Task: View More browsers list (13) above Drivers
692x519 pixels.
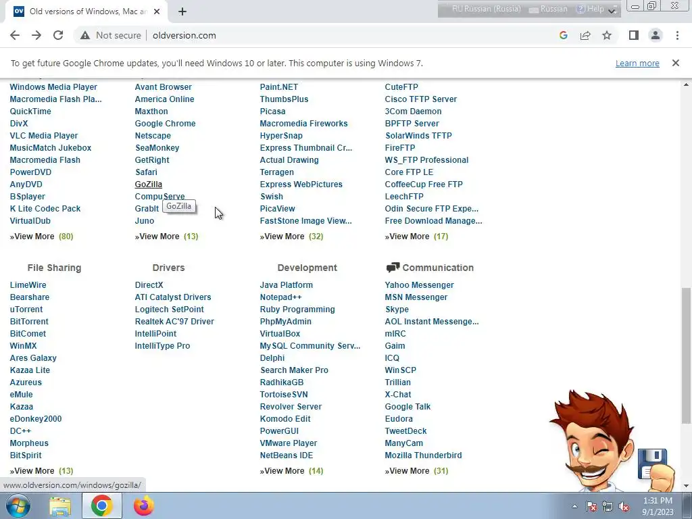Action: coord(166,237)
